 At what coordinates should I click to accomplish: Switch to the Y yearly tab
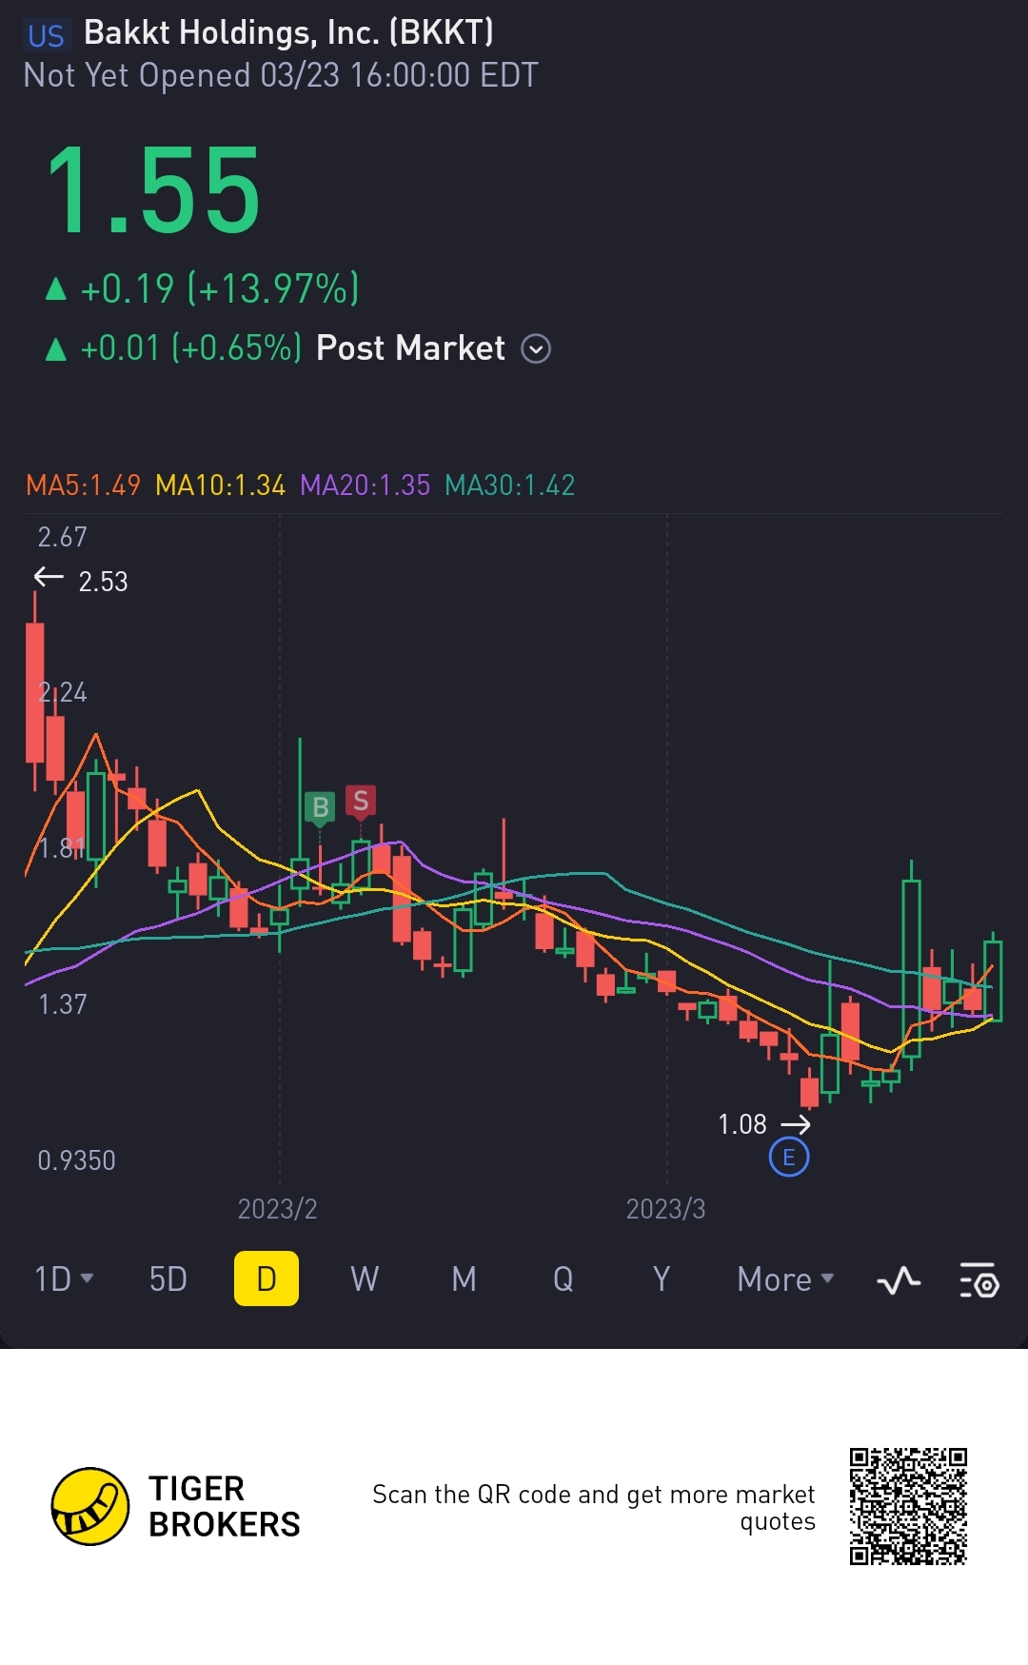pos(662,1278)
